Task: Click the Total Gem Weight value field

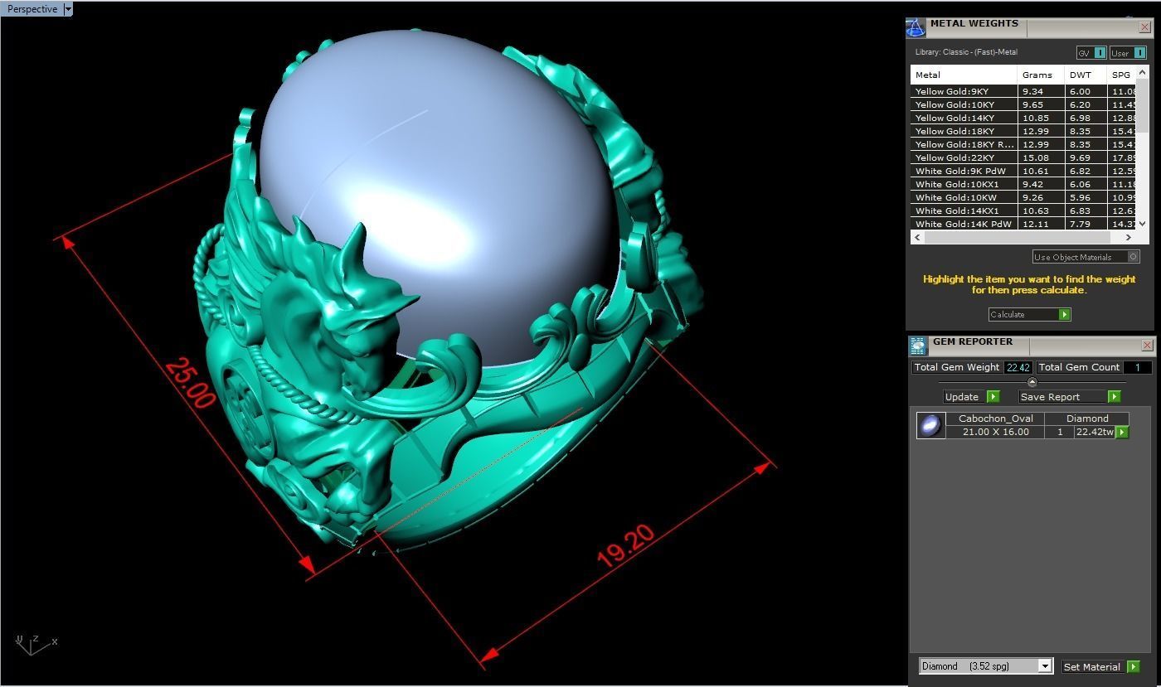Action: click(x=1018, y=367)
